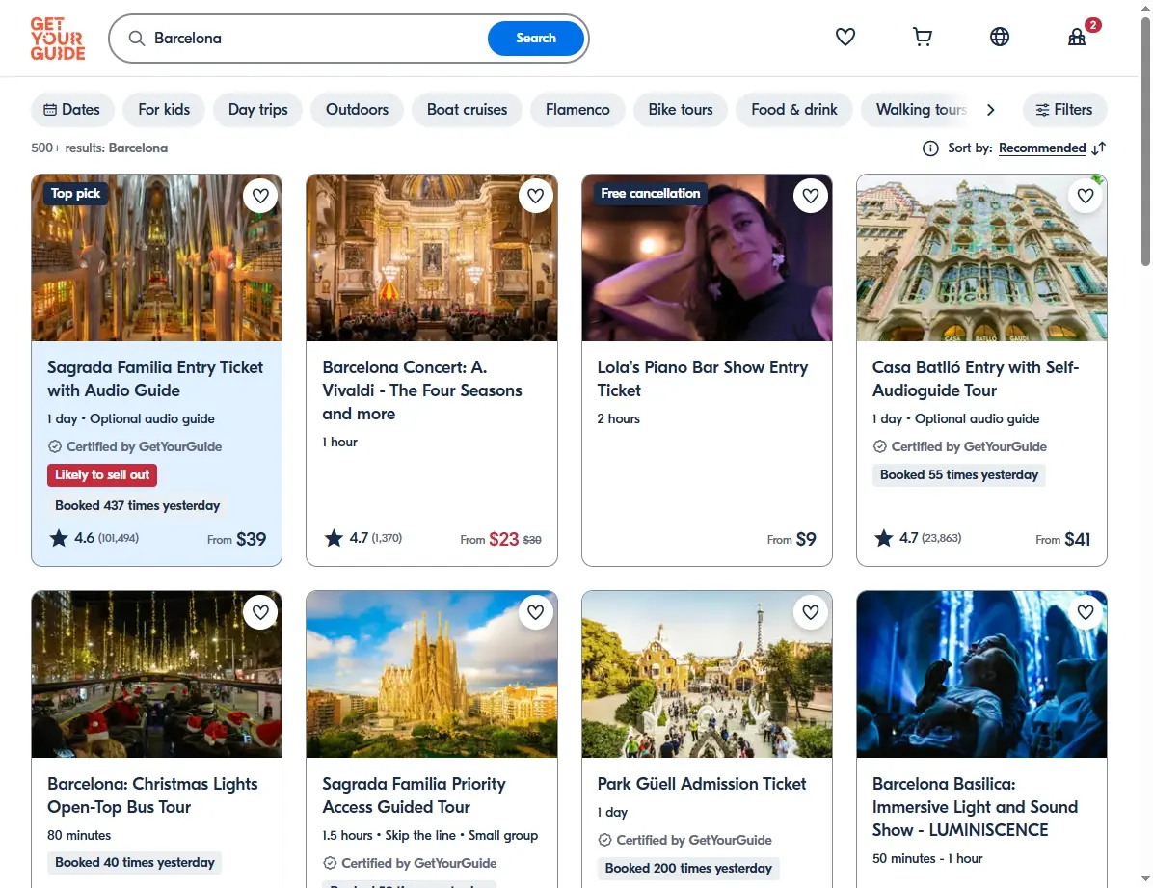Select the Food & drink chip

click(794, 110)
